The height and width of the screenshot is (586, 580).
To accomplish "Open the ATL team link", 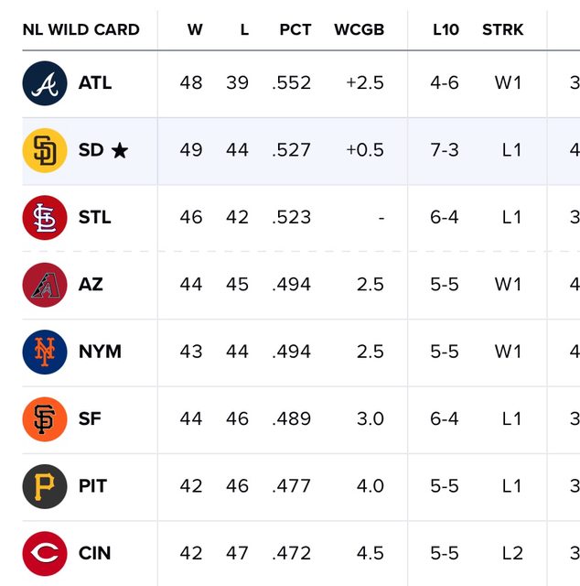I will pyautogui.click(x=95, y=83).
